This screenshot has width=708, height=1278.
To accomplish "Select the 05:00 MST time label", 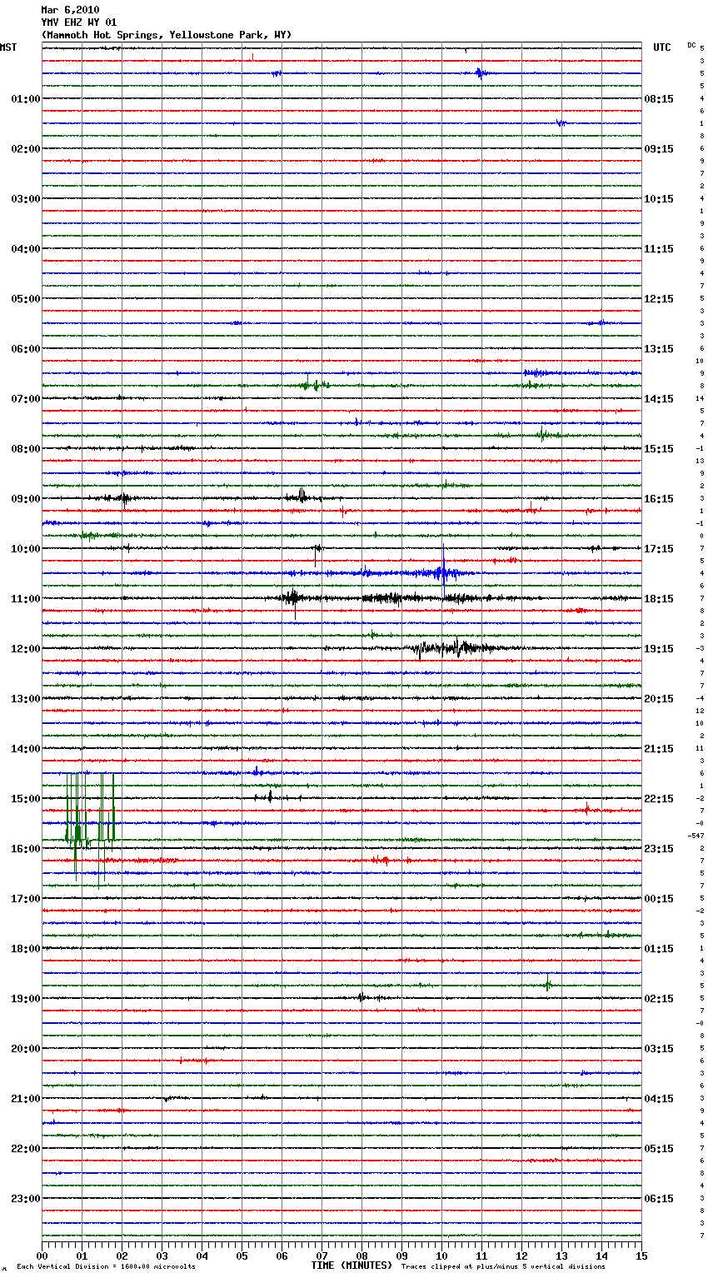I will [26, 299].
